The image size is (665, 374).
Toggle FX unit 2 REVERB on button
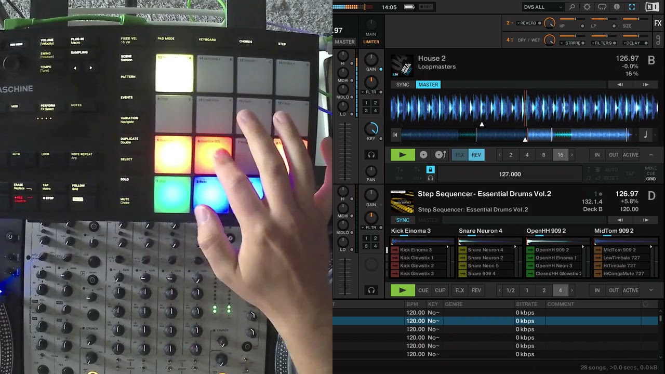(x=539, y=23)
